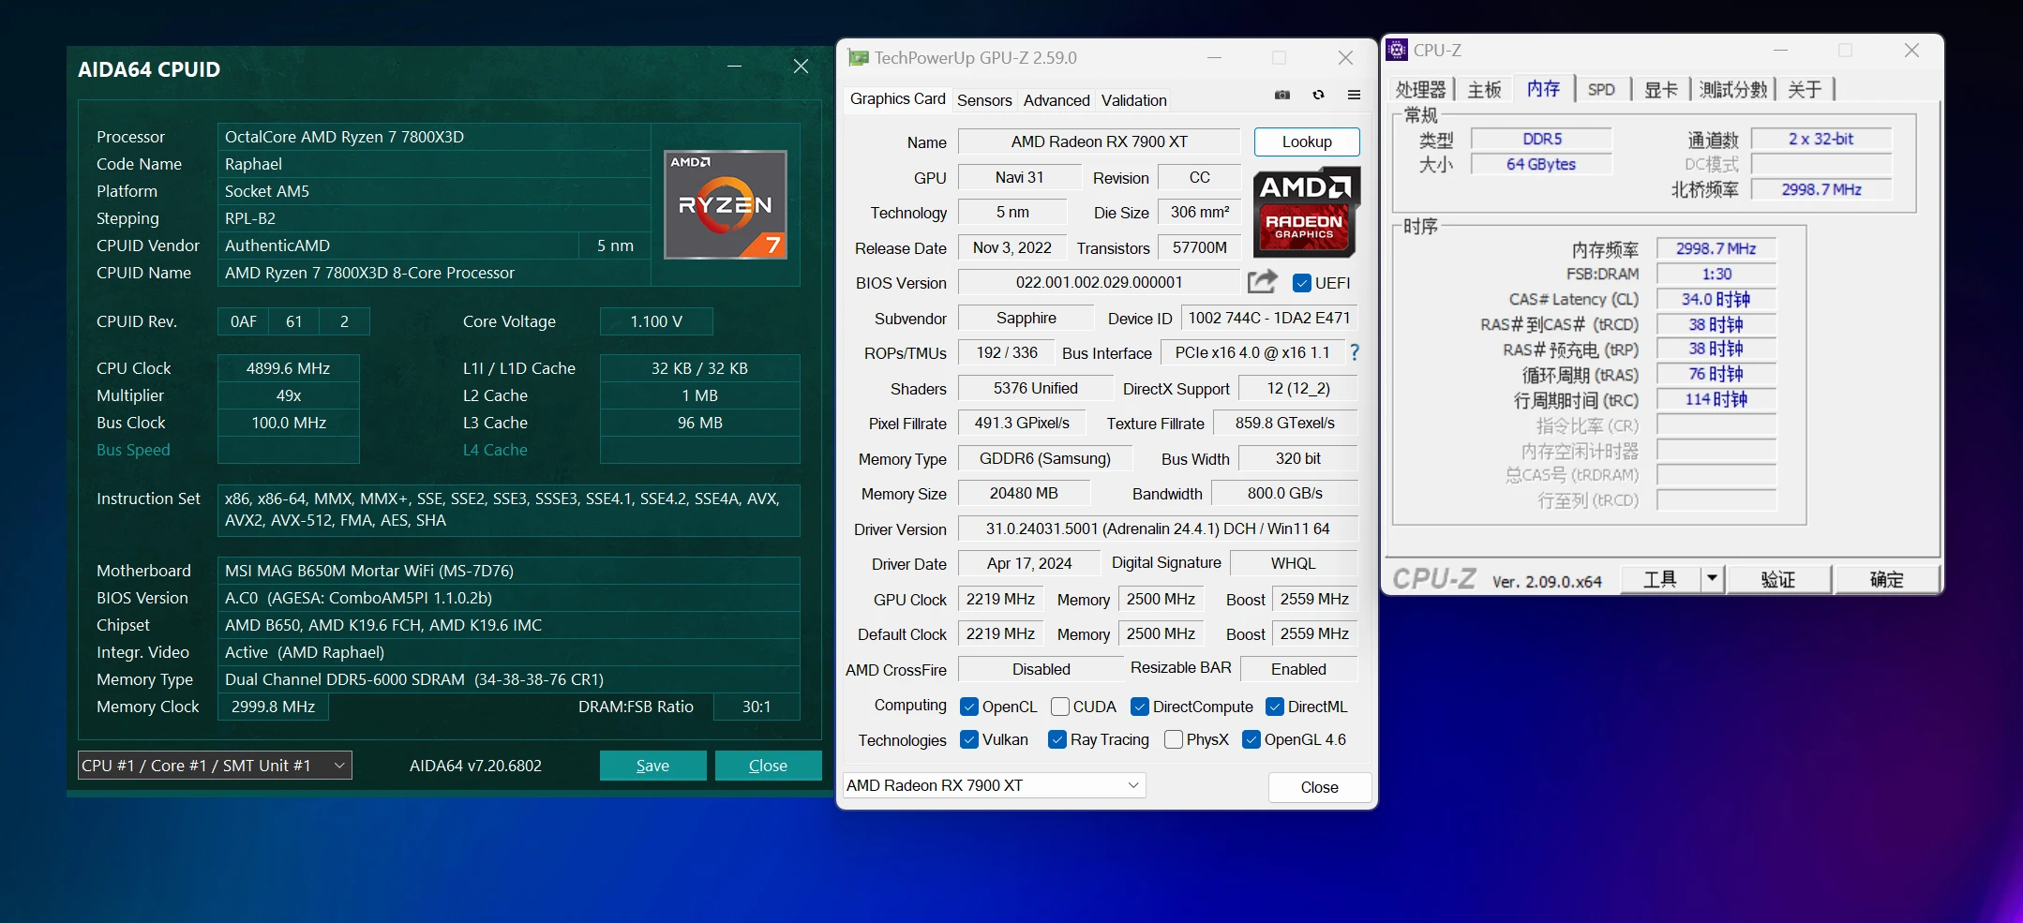This screenshot has height=923, width=2023.
Task: Toggle the OpenGL 4.6 checkbox
Action: [x=1251, y=739]
